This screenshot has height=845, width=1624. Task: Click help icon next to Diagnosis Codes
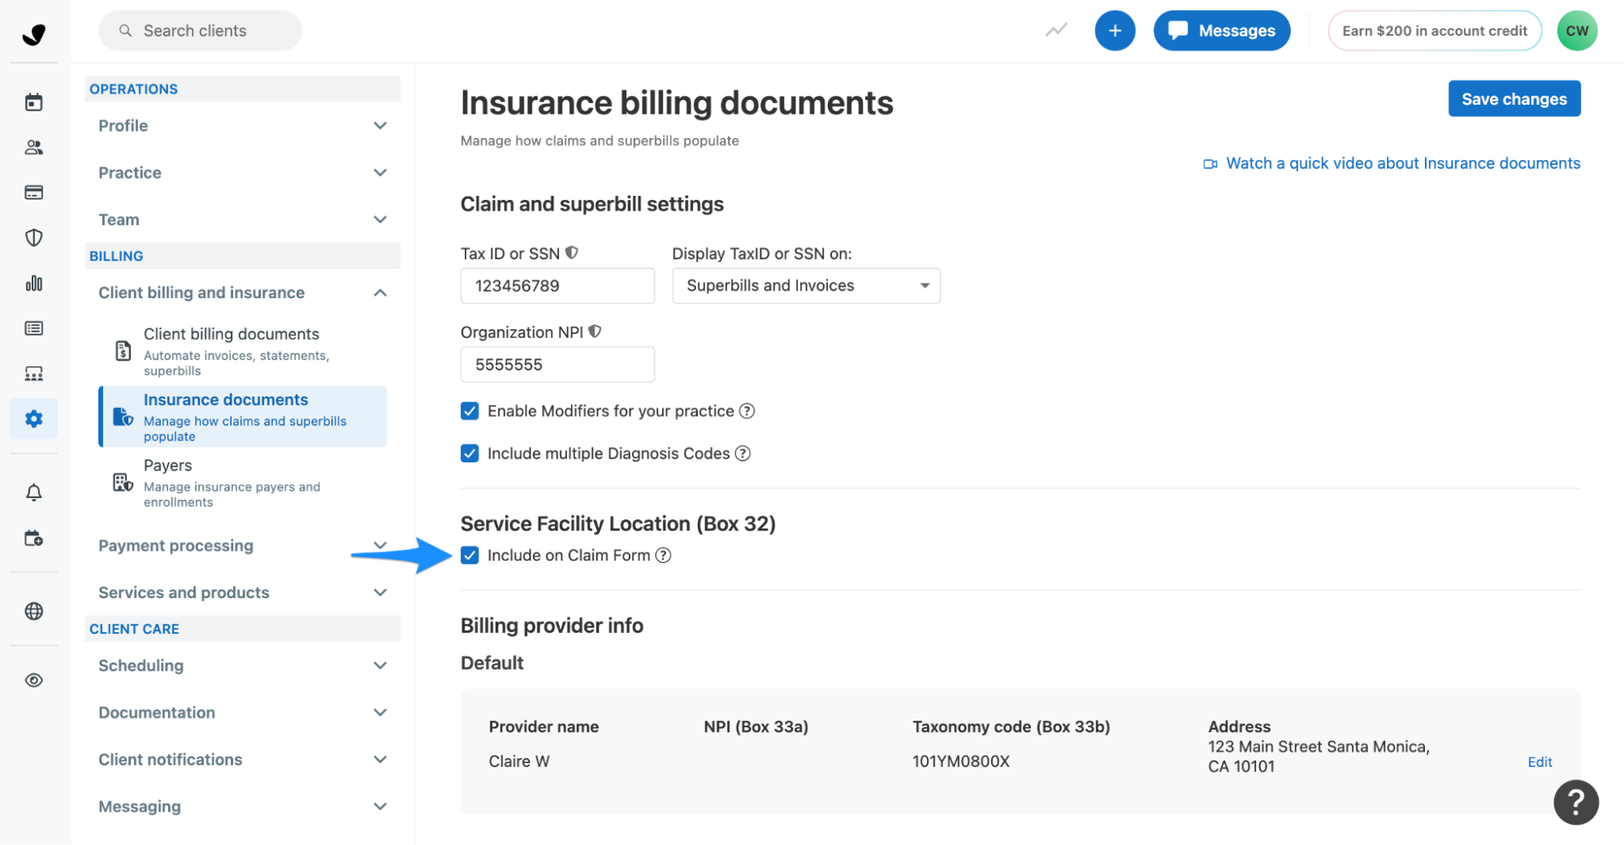tap(743, 453)
